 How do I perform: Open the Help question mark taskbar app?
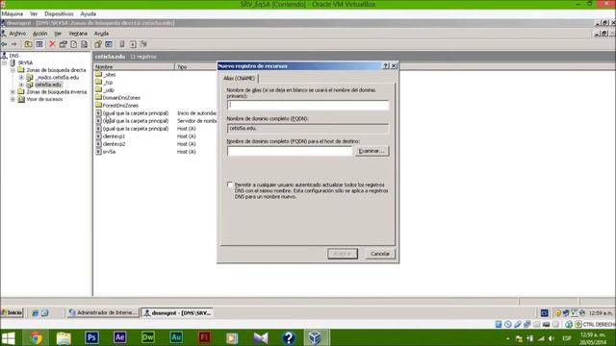point(289,337)
